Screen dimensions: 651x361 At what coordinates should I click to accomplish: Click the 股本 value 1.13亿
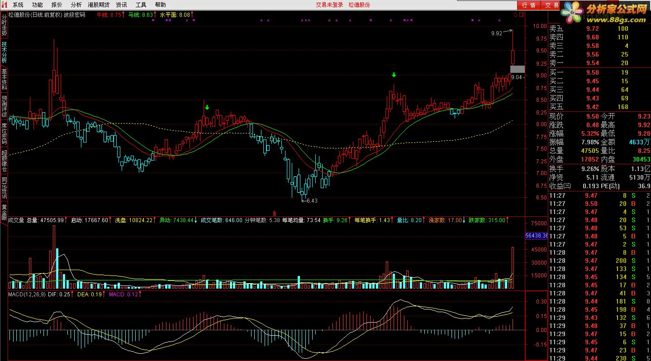(x=641, y=168)
